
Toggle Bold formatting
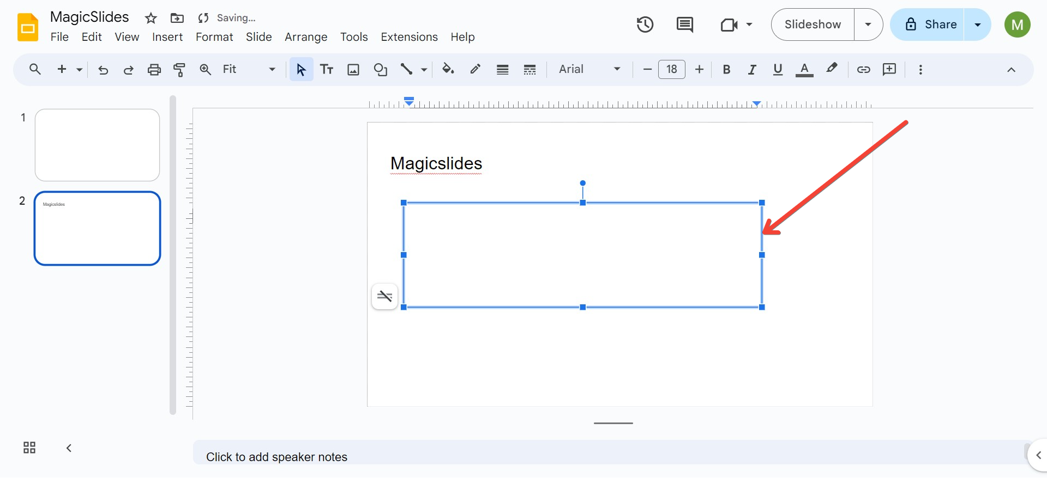(x=726, y=70)
